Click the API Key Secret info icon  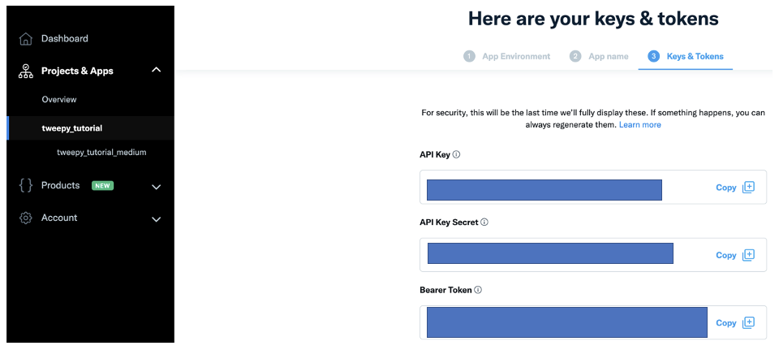pyautogui.click(x=484, y=222)
